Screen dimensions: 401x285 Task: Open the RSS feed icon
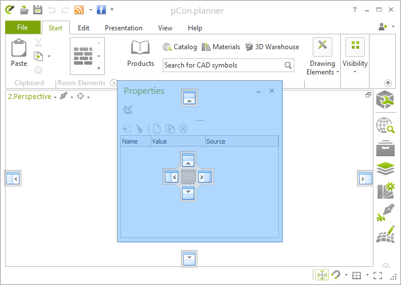click(79, 10)
